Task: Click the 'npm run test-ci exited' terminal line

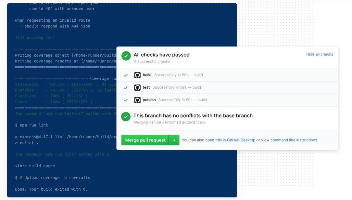Action: tap(66, 114)
